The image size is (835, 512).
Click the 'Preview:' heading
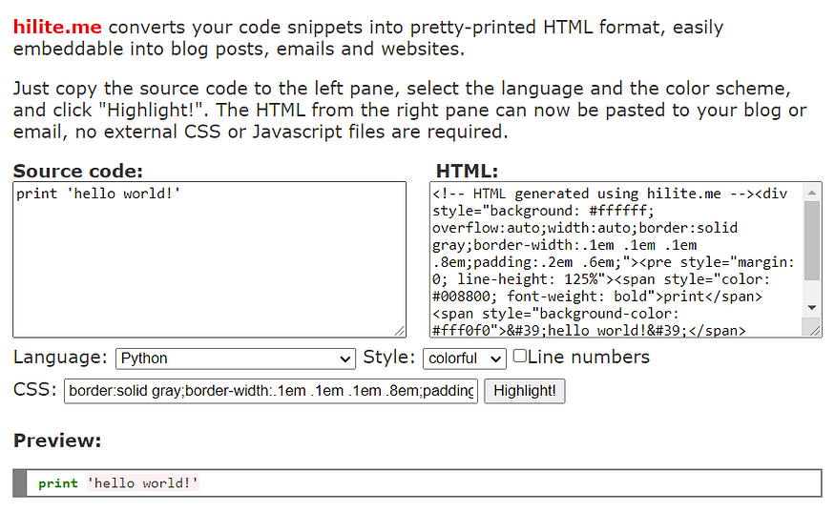pyautogui.click(x=57, y=440)
